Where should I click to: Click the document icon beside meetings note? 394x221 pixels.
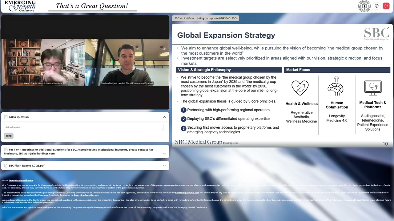6,150
